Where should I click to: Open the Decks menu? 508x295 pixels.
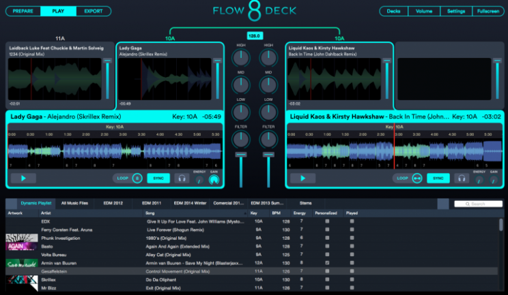click(x=394, y=12)
